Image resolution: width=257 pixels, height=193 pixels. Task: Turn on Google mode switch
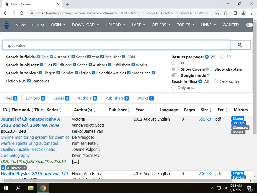click(175, 75)
